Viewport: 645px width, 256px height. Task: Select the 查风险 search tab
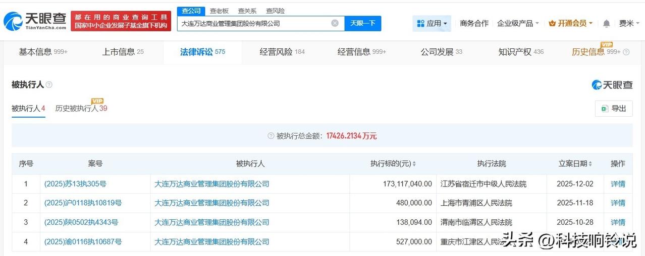click(276, 11)
